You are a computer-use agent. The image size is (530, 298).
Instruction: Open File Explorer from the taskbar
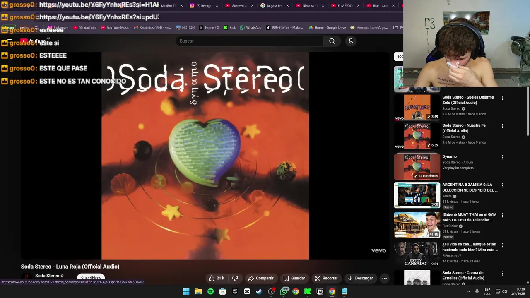coord(198,291)
